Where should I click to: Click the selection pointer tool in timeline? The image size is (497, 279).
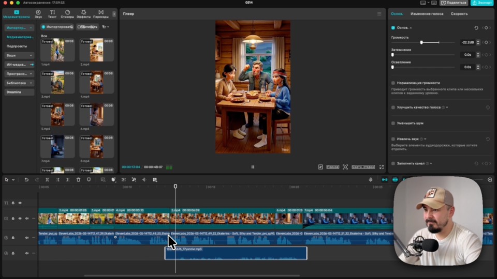click(6, 180)
